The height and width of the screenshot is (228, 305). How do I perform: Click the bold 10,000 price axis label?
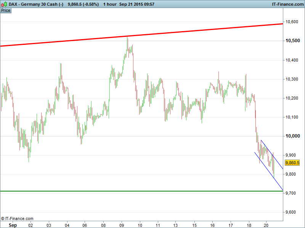tap(293, 136)
